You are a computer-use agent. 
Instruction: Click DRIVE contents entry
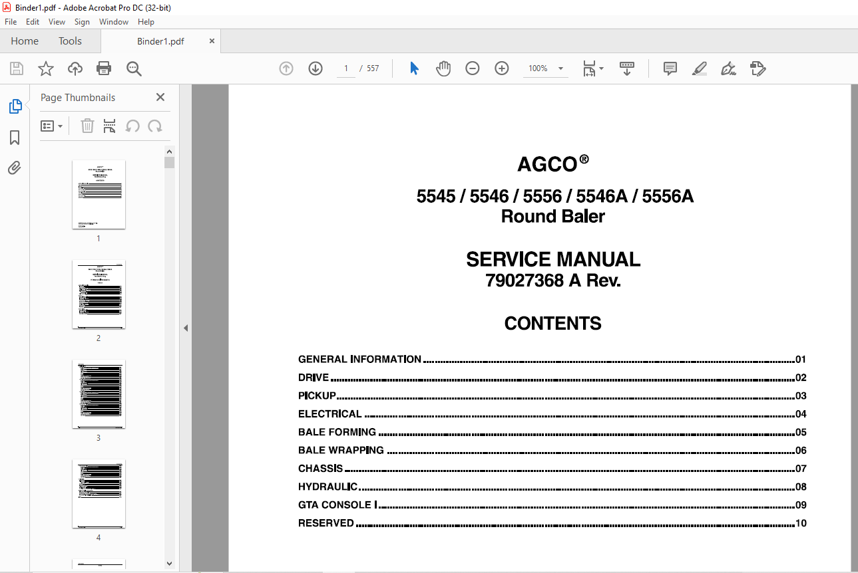(552, 378)
